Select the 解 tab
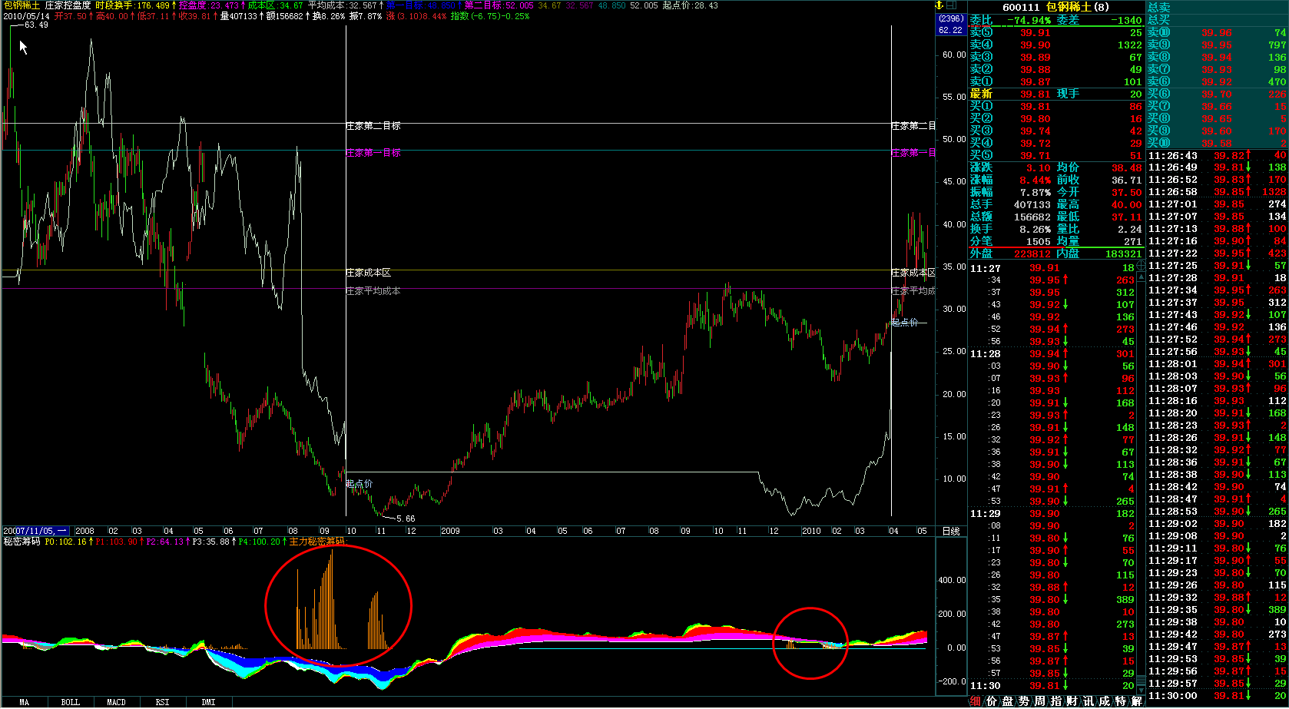 point(1136,701)
